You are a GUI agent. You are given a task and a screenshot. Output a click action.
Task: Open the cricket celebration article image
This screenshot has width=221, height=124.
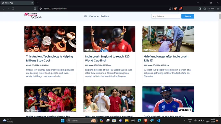click(x=109, y=39)
